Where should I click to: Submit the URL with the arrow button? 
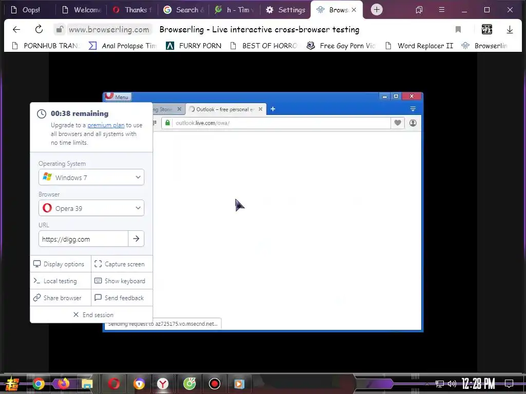(136, 239)
